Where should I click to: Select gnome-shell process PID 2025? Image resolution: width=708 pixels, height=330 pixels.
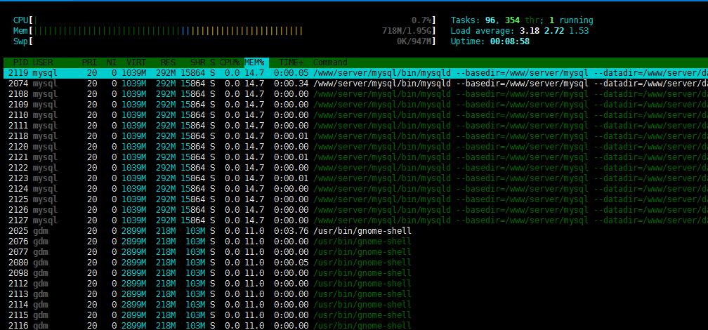tap(355, 231)
